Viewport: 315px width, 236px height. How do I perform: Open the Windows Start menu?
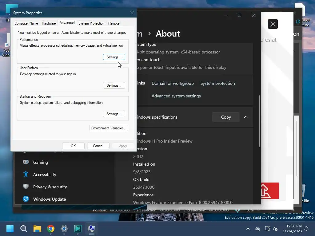pos(10,229)
